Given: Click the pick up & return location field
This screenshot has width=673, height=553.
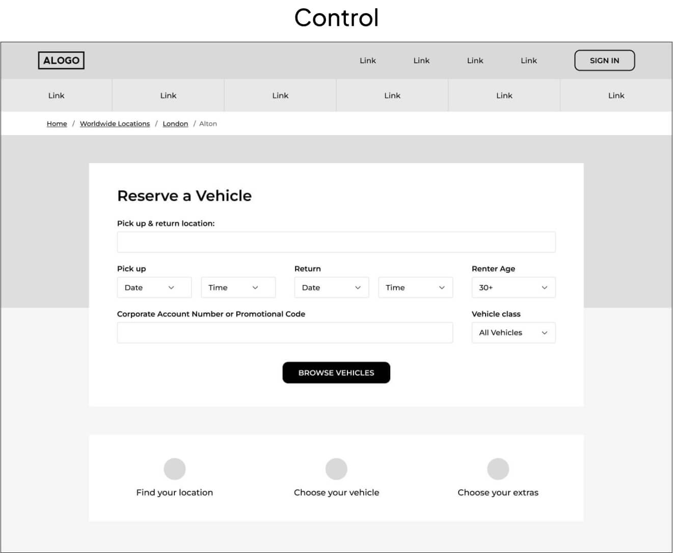Looking at the screenshot, I should tap(336, 242).
